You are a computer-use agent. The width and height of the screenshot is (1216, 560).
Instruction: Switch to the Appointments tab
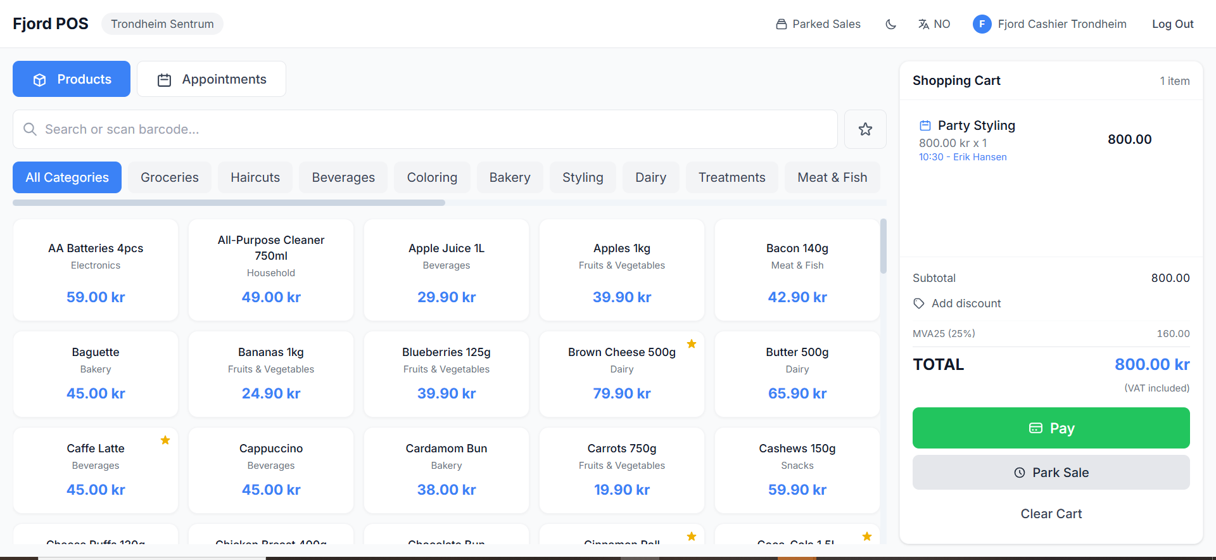[212, 79]
